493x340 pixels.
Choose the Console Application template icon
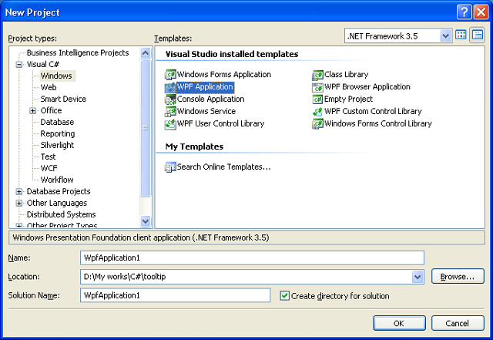point(170,99)
